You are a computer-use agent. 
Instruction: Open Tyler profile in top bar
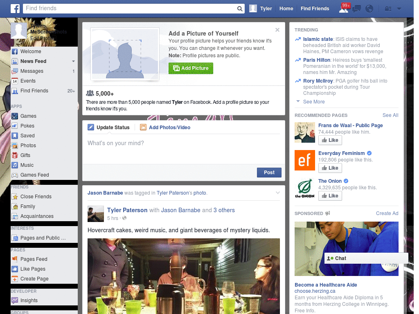coord(261,9)
